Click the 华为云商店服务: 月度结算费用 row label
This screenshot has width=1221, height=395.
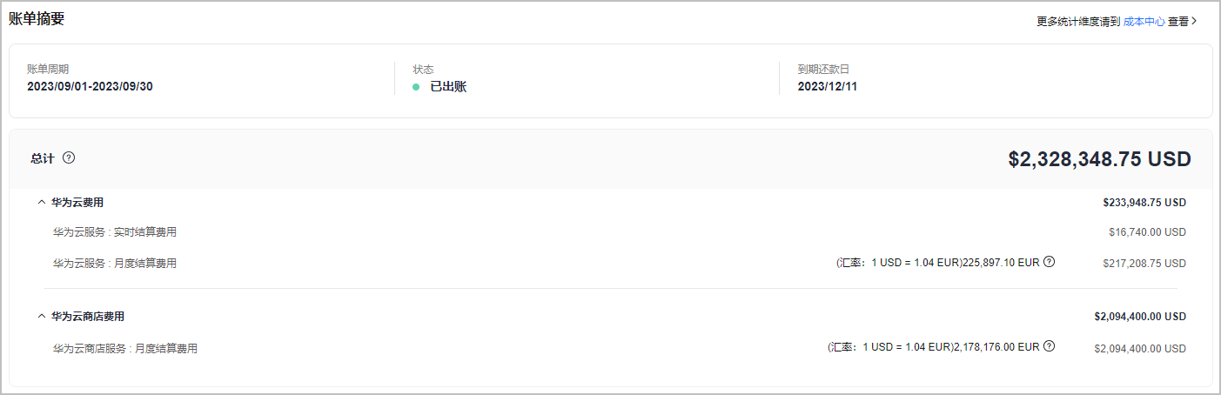[x=125, y=348]
